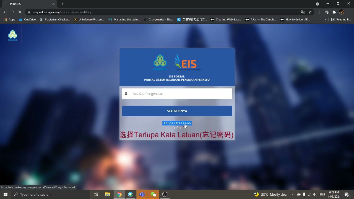Open the Managing the state bookmark
Image resolution: width=354 pixels, height=199 pixels.
[124, 20]
